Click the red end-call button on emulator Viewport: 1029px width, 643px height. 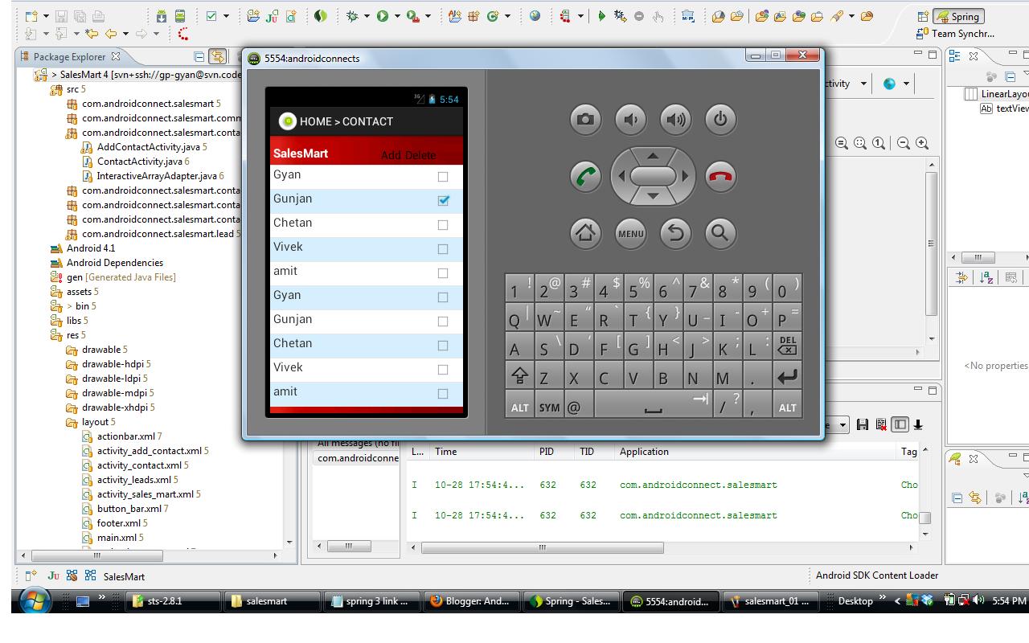(x=720, y=177)
